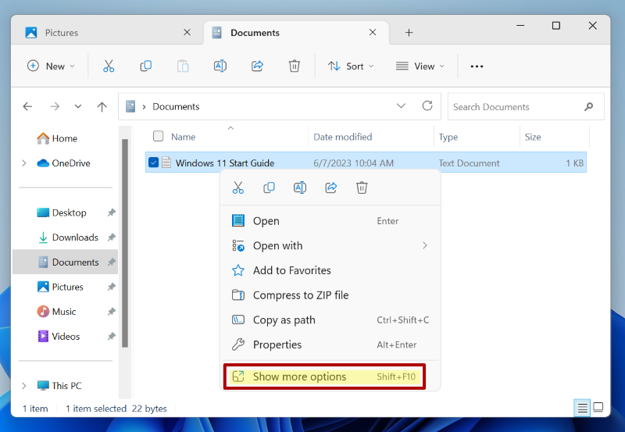
Task: Click the Documents breadcrumb in address bar
Action: point(176,107)
